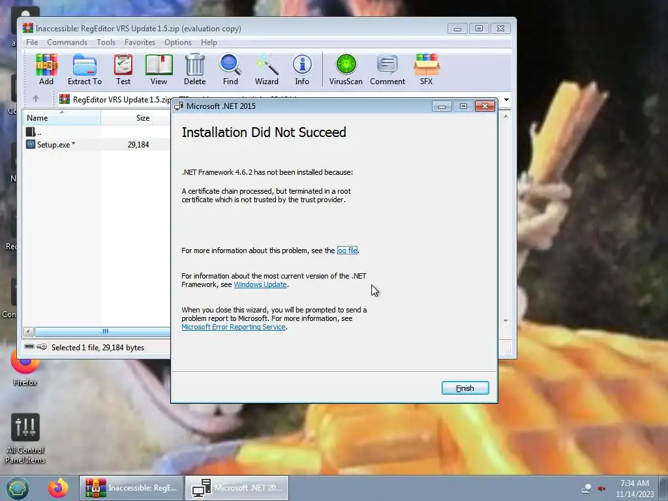Open the Options menu
The width and height of the screenshot is (668, 501).
(x=177, y=42)
